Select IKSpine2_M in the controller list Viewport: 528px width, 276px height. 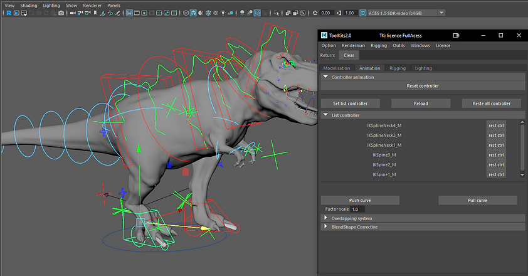(384, 165)
